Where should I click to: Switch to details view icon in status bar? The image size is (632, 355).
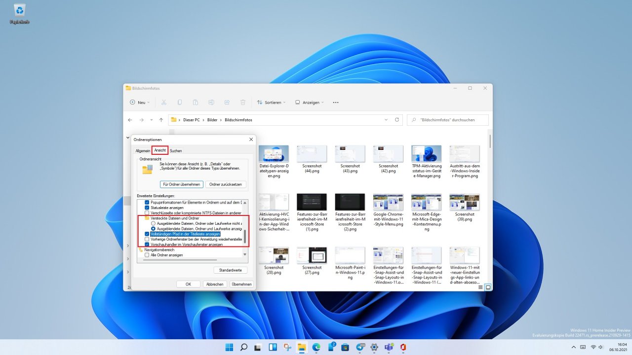(480, 287)
